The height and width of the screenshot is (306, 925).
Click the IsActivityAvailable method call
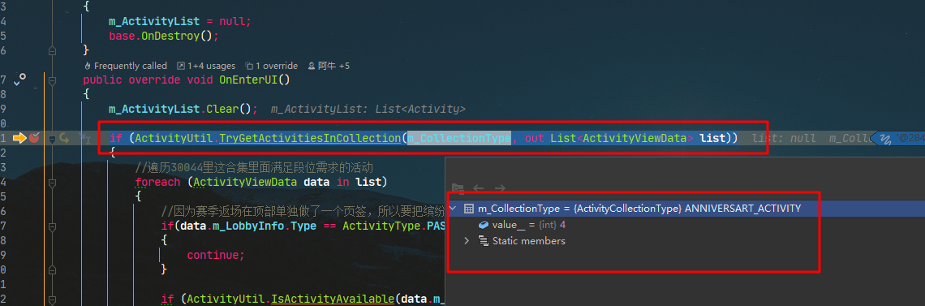pos(332,299)
